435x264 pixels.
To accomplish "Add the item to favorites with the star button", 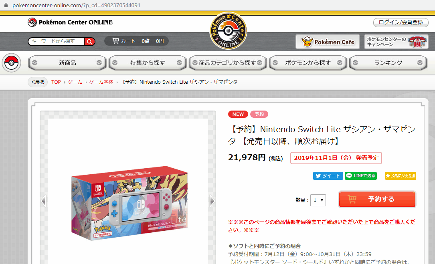I will click(x=401, y=176).
